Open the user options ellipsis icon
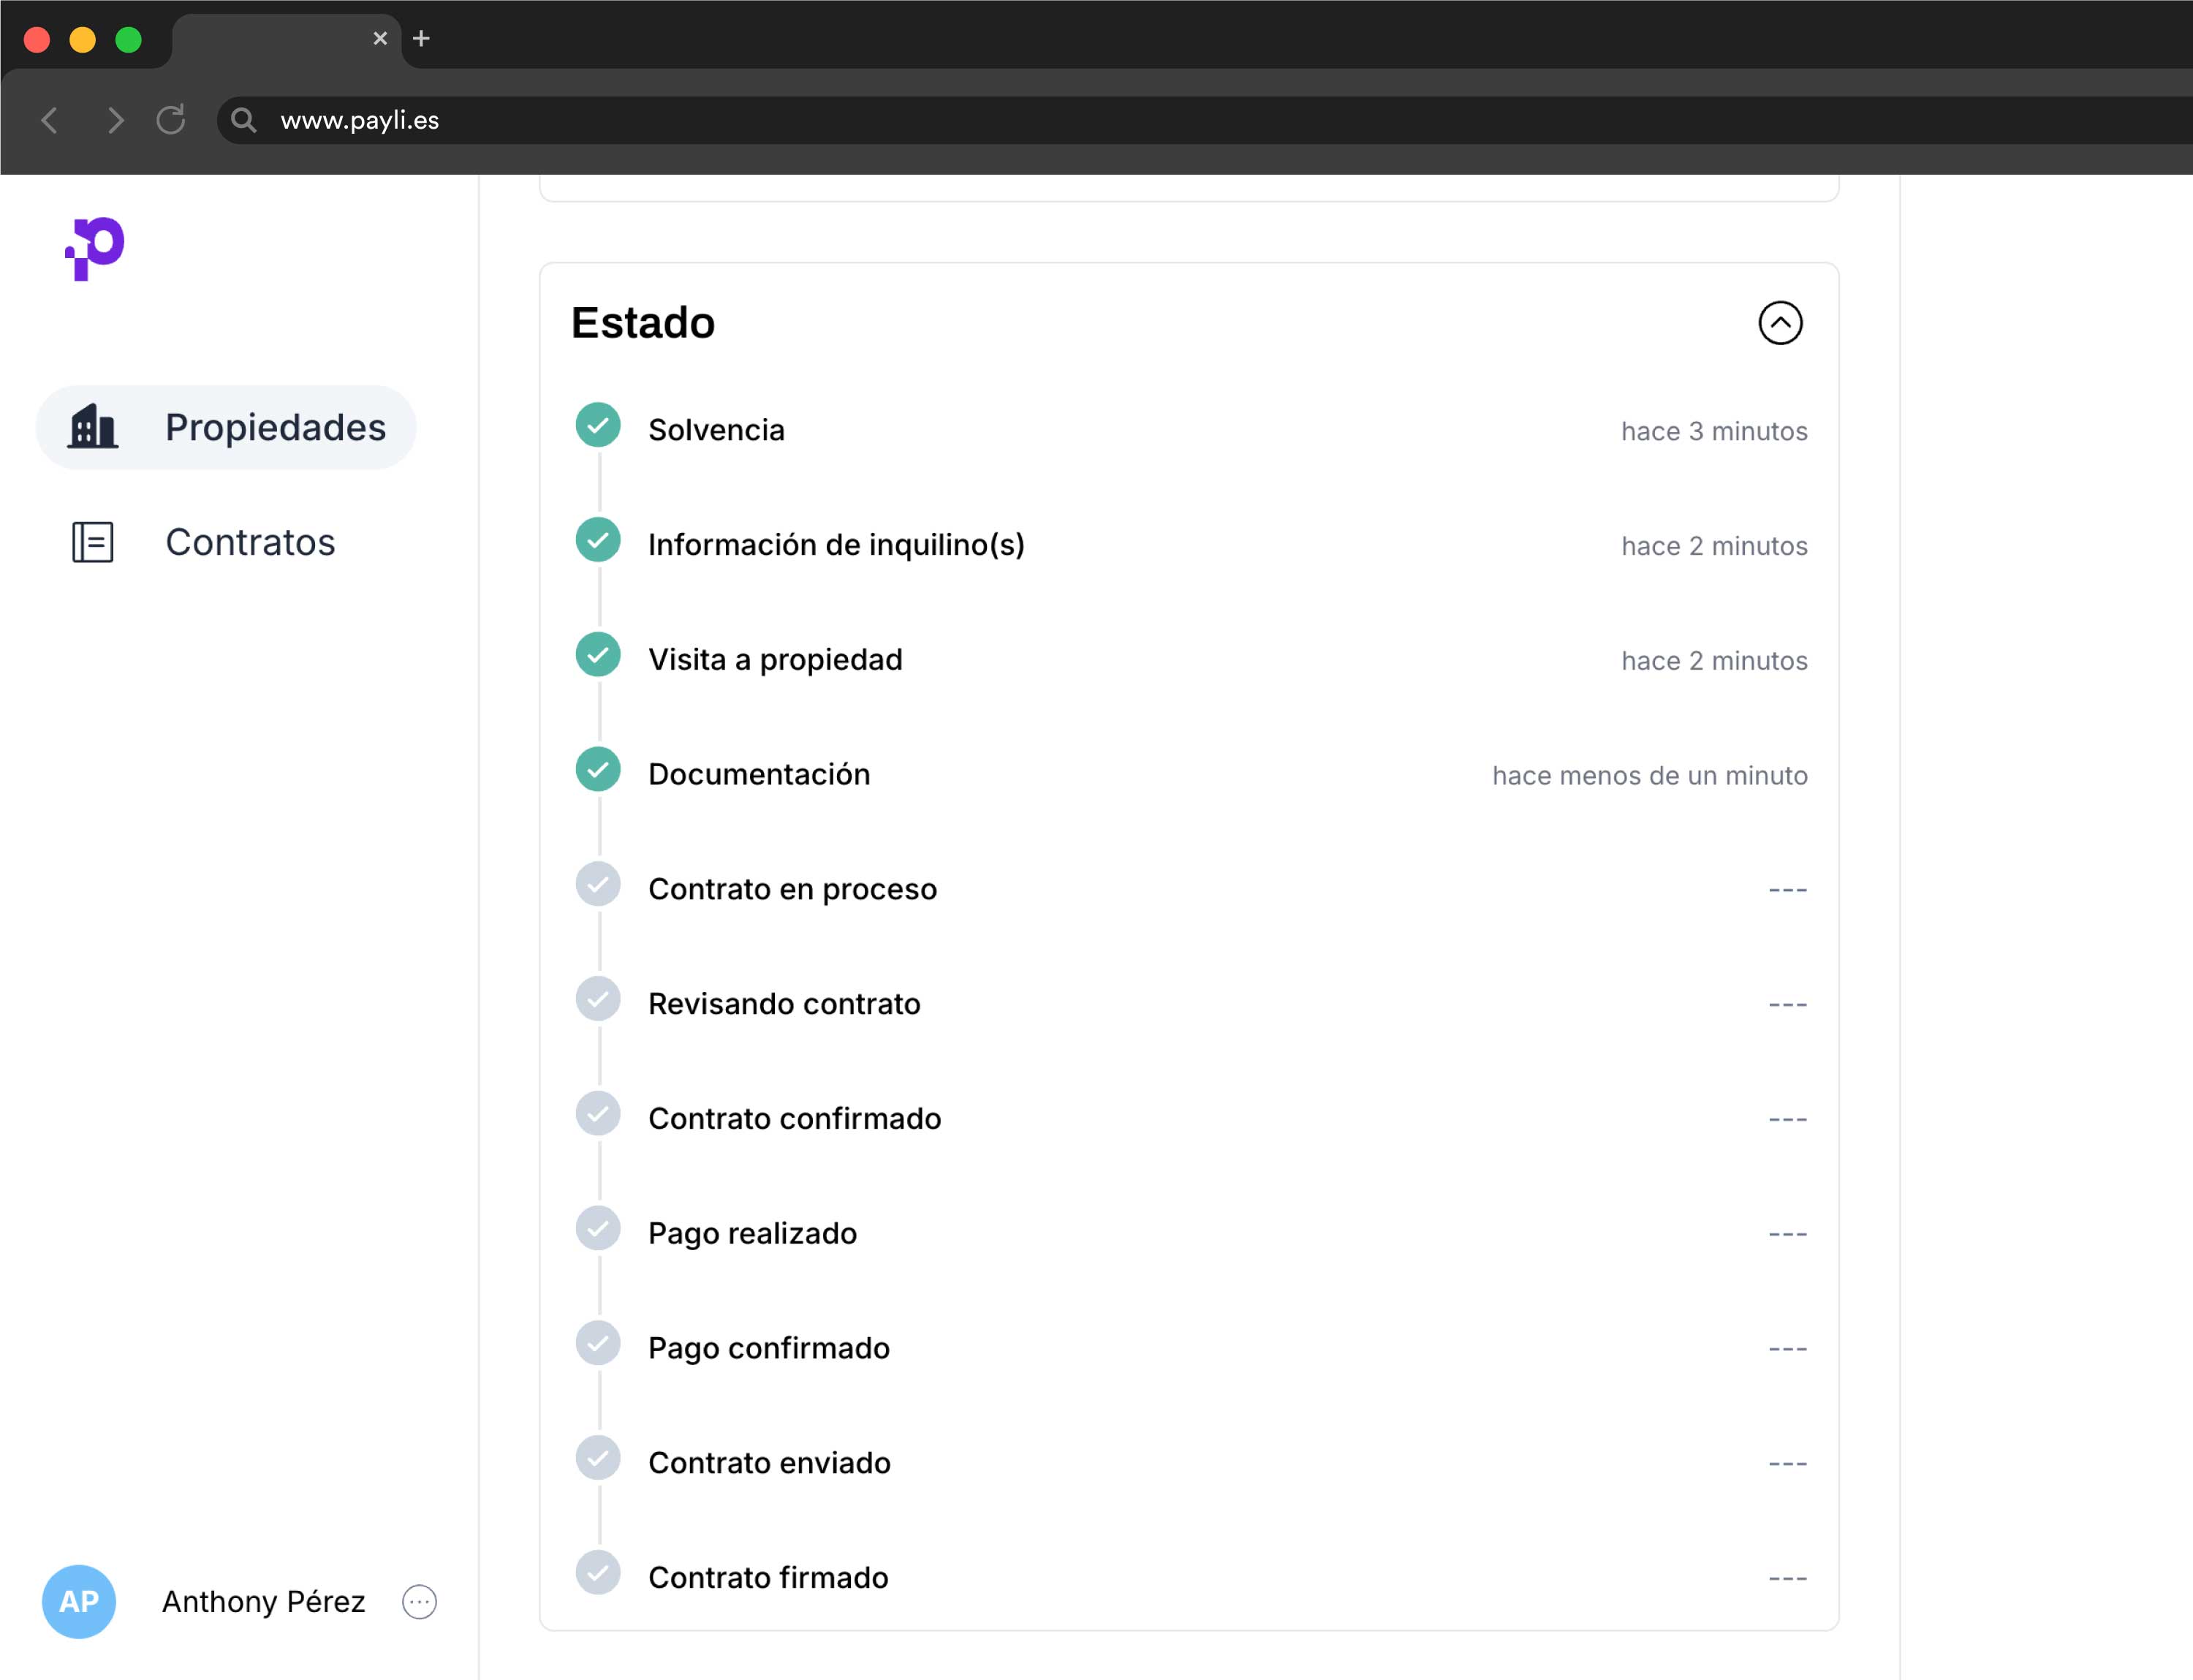The image size is (2193, 1680). 419,1602
